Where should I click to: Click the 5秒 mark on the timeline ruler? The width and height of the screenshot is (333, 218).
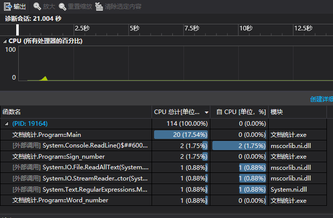point(134,28)
